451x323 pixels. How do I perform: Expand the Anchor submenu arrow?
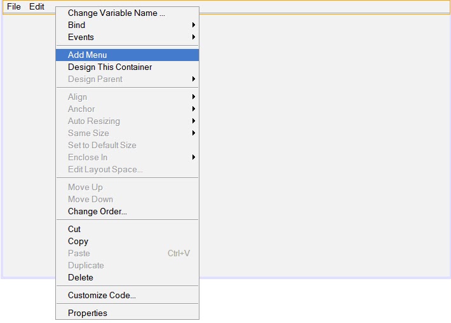[193, 109]
